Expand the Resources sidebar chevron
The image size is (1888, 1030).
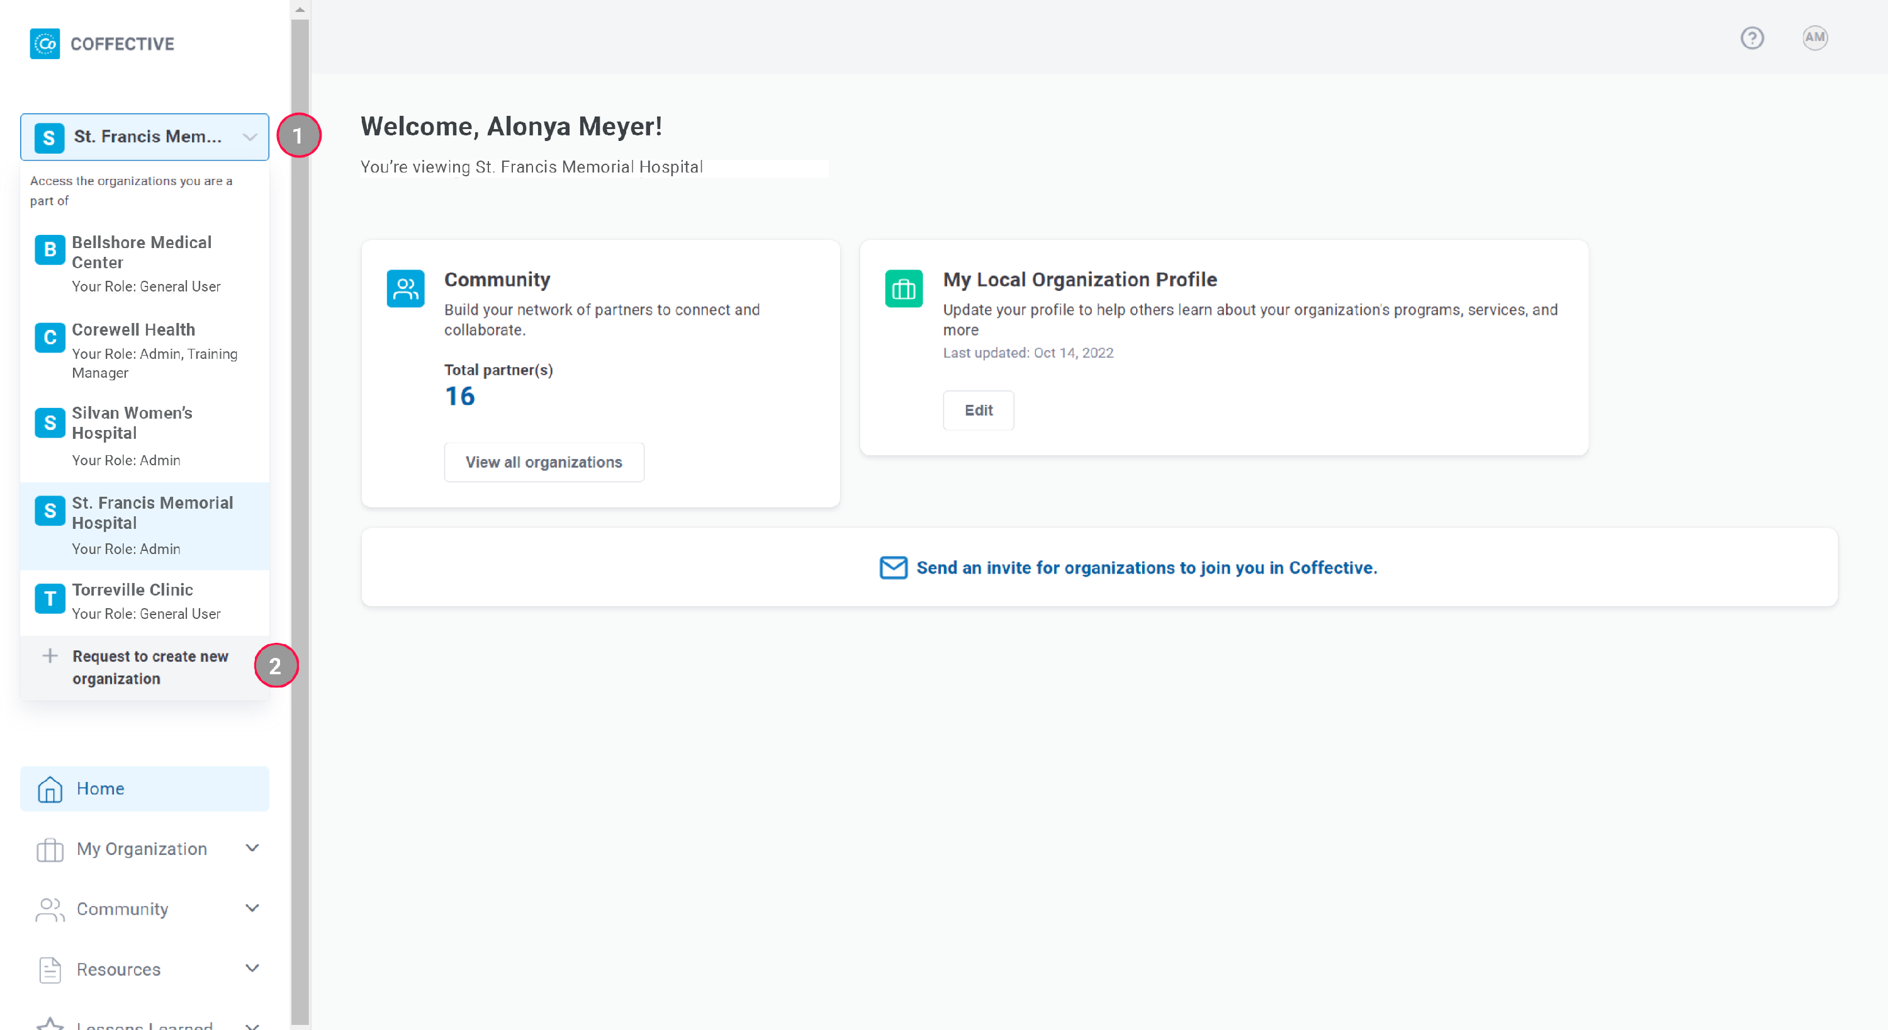coord(252,968)
